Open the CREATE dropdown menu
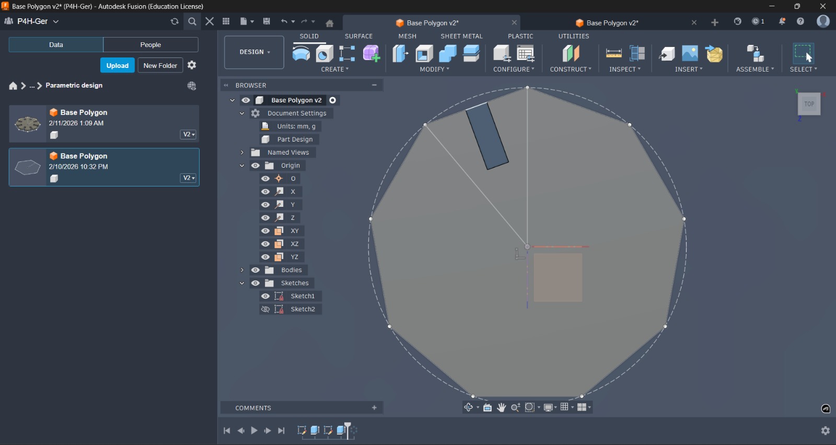Image resolution: width=836 pixels, height=445 pixels. [x=335, y=69]
